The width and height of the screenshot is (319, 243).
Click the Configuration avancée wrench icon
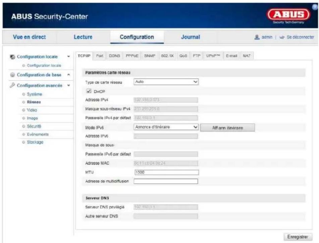(x=12, y=85)
